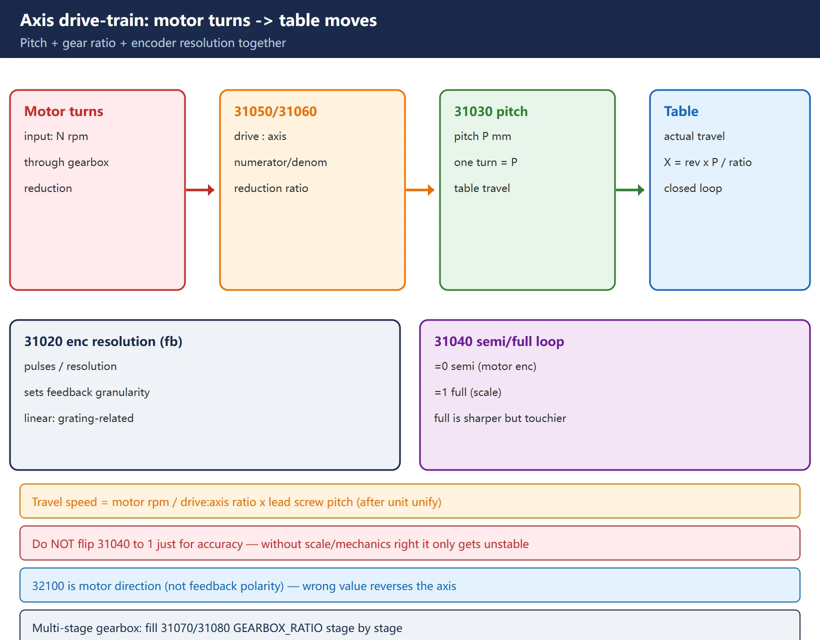Click the '31040 semi/full loop' heading
Viewport: 820px width, 640px height.
click(x=499, y=341)
